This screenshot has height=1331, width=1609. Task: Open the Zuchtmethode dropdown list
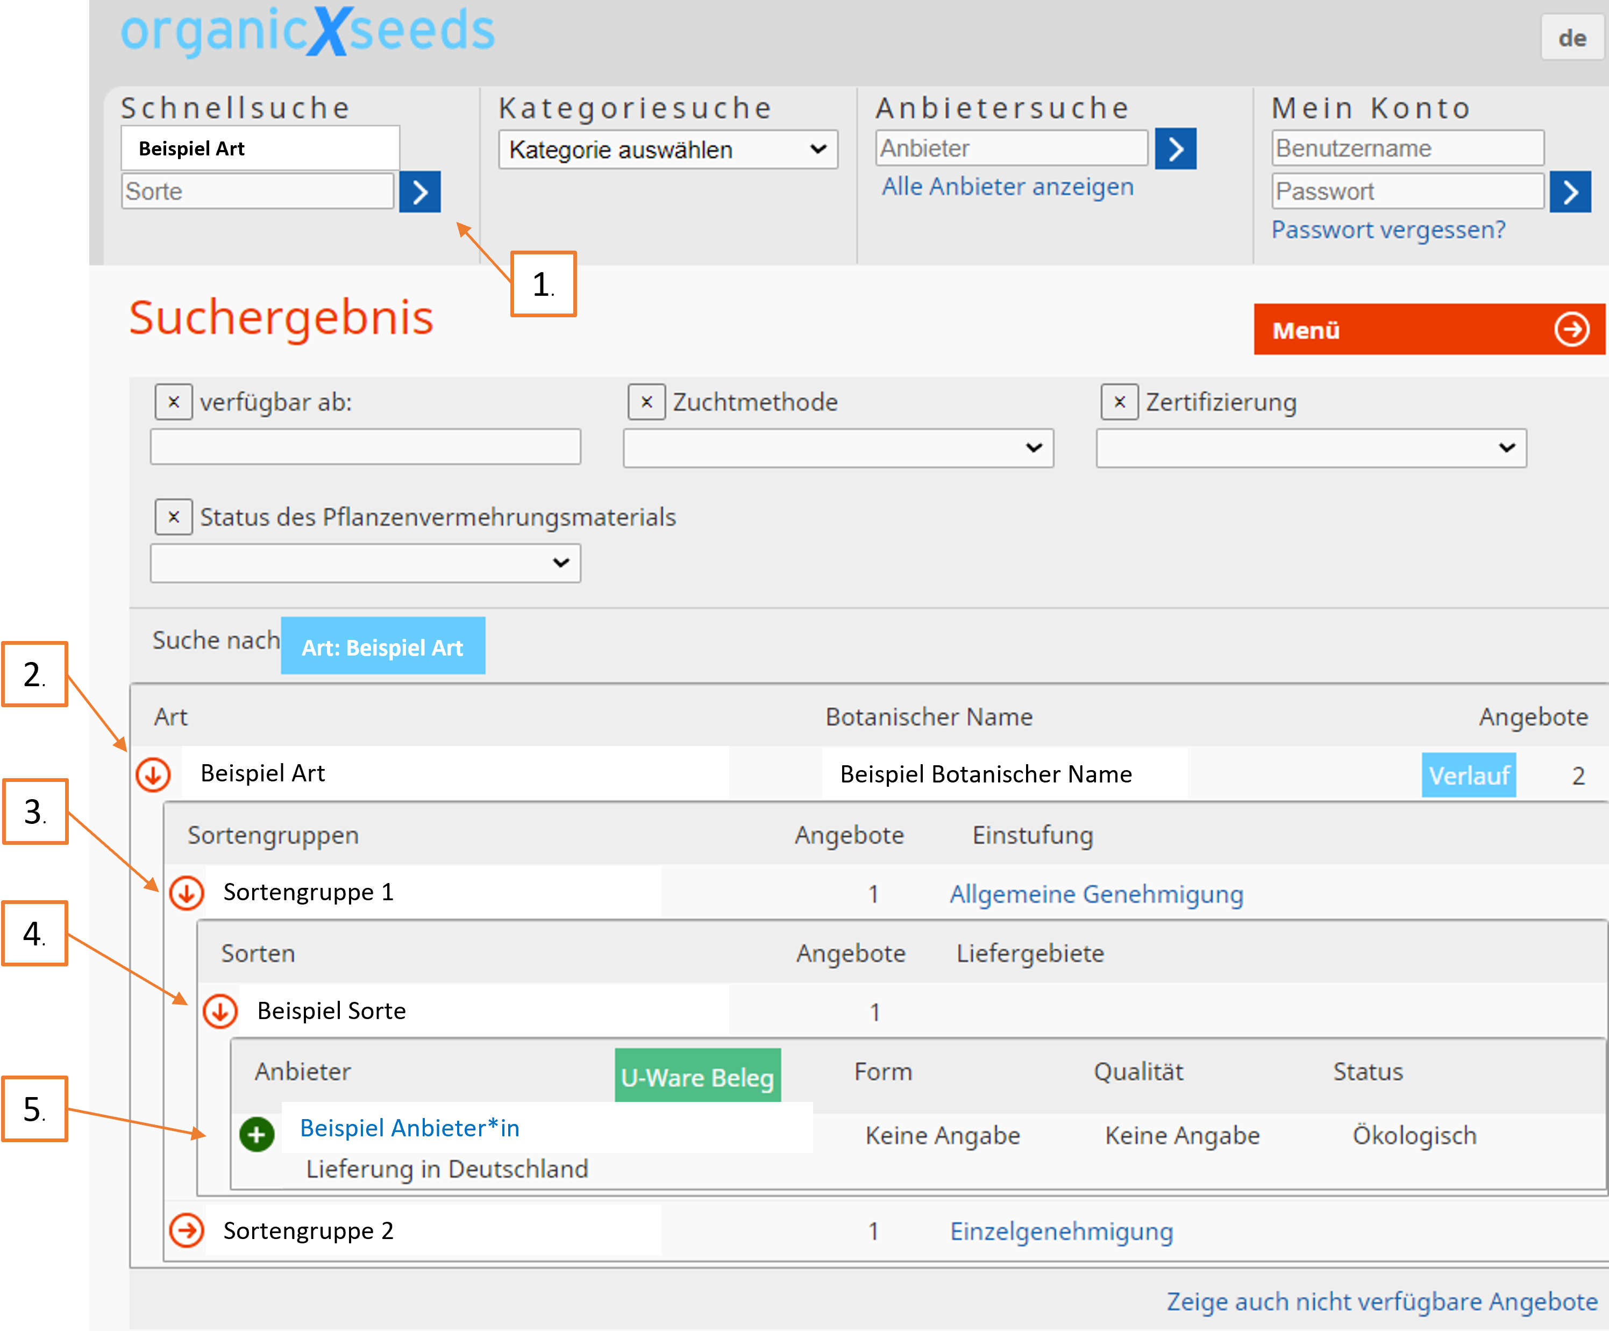838,449
